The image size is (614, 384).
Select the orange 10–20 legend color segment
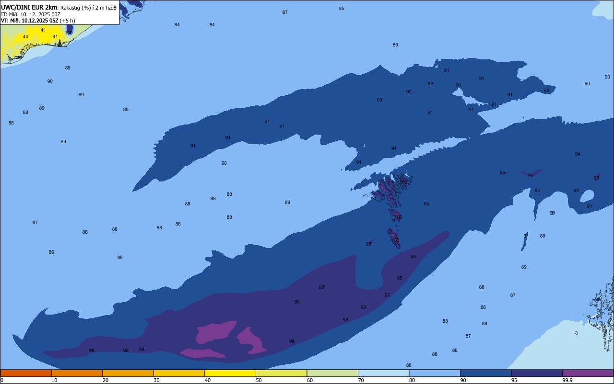pos(77,373)
